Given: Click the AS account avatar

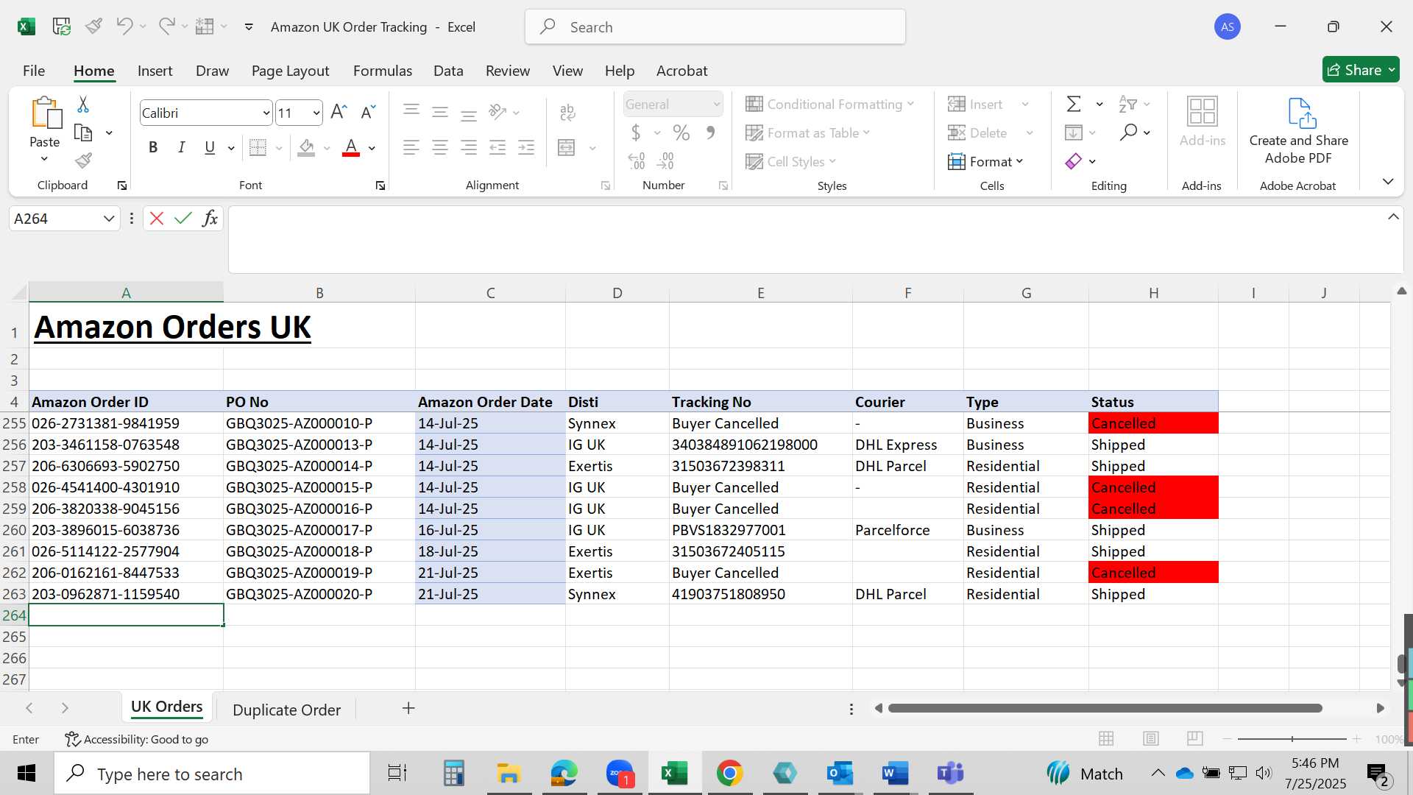Looking at the screenshot, I should tap(1228, 26).
